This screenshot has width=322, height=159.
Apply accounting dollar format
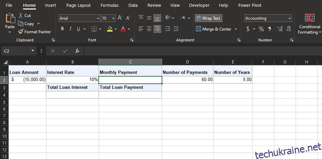(x=248, y=29)
